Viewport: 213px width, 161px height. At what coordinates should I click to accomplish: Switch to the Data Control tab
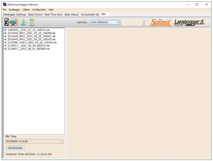coord(35,15)
